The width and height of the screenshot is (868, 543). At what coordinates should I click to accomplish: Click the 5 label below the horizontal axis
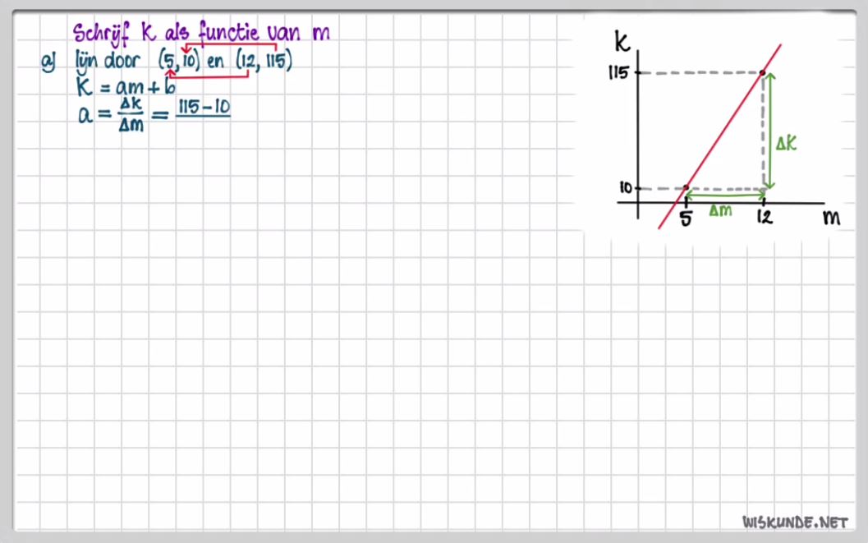coord(687,219)
